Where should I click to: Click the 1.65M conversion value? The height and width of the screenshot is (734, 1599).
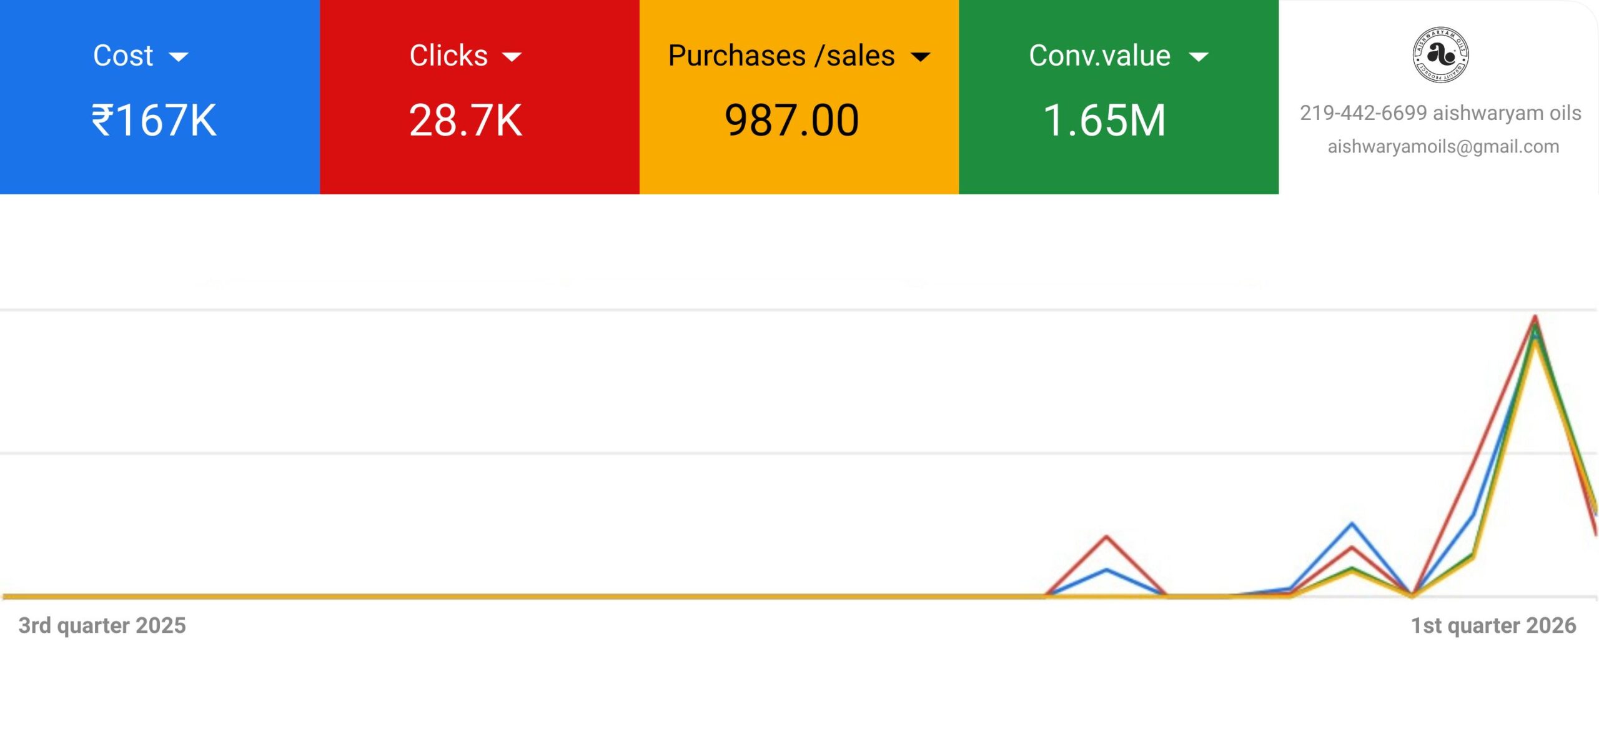click(1104, 120)
